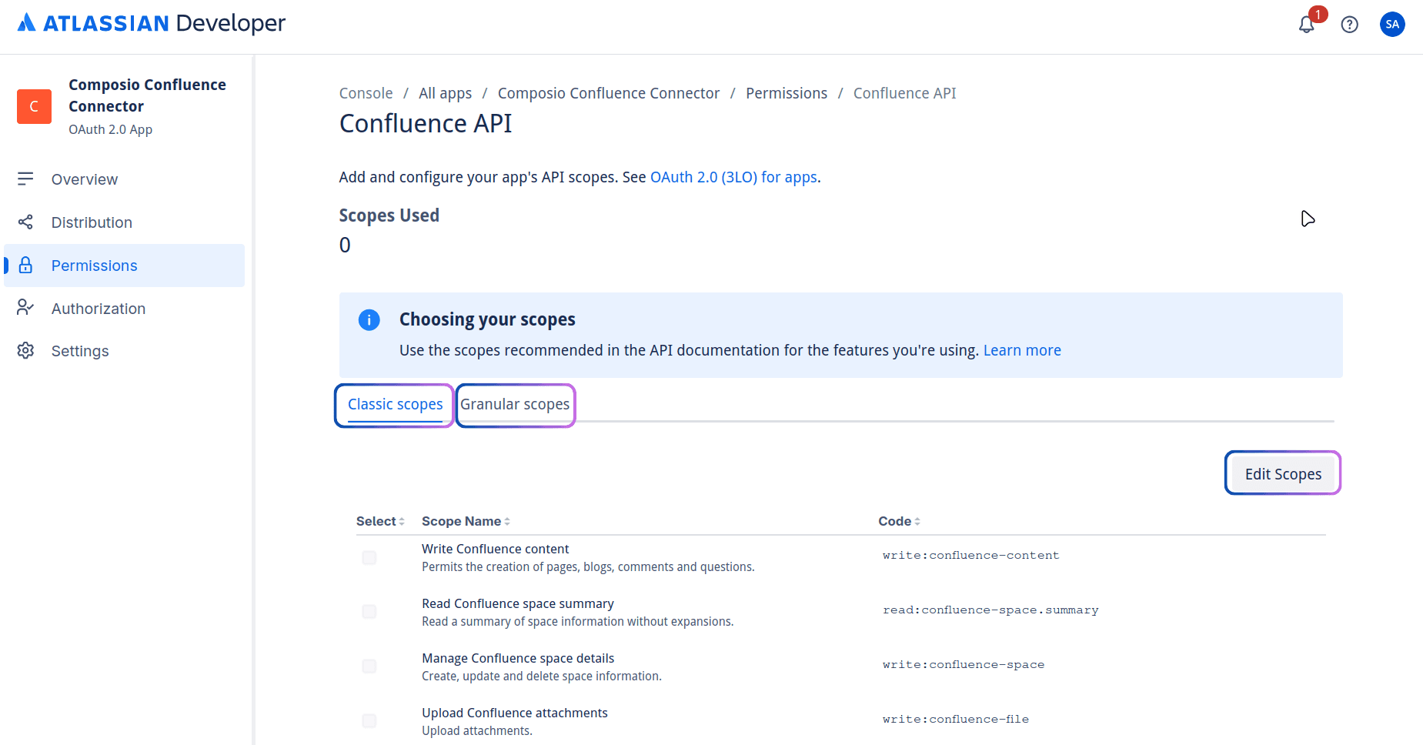
Task: Sort by the Scope Name column
Action: point(466,521)
